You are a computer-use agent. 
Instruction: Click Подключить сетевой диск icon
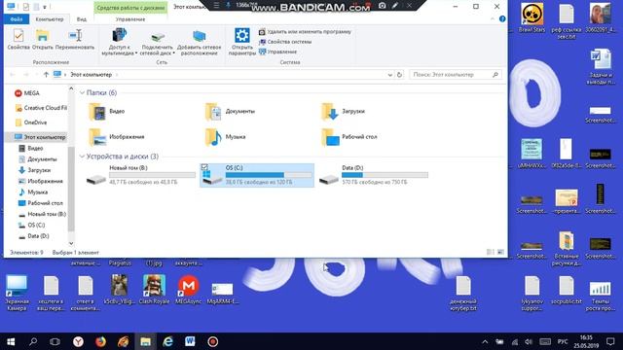pyautogui.click(x=158, y=42)
